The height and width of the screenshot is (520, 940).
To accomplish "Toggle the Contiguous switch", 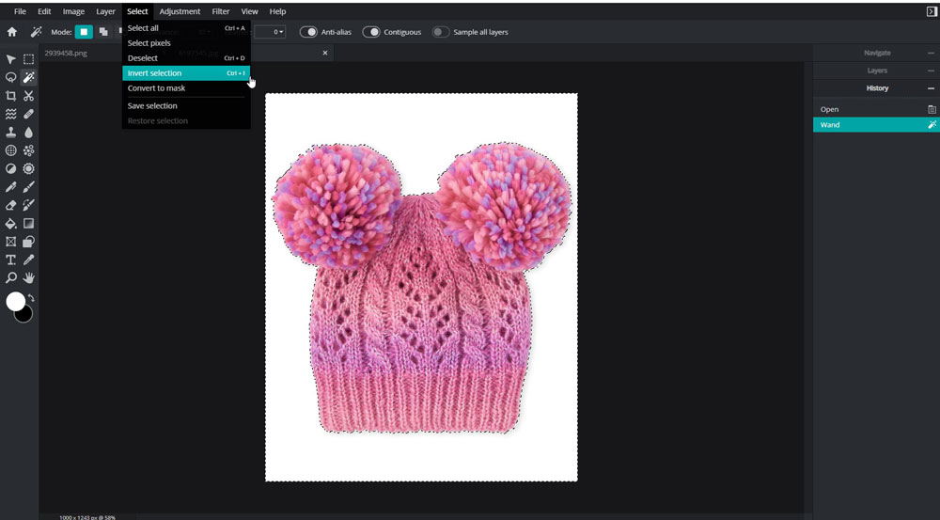I will 371,32.
